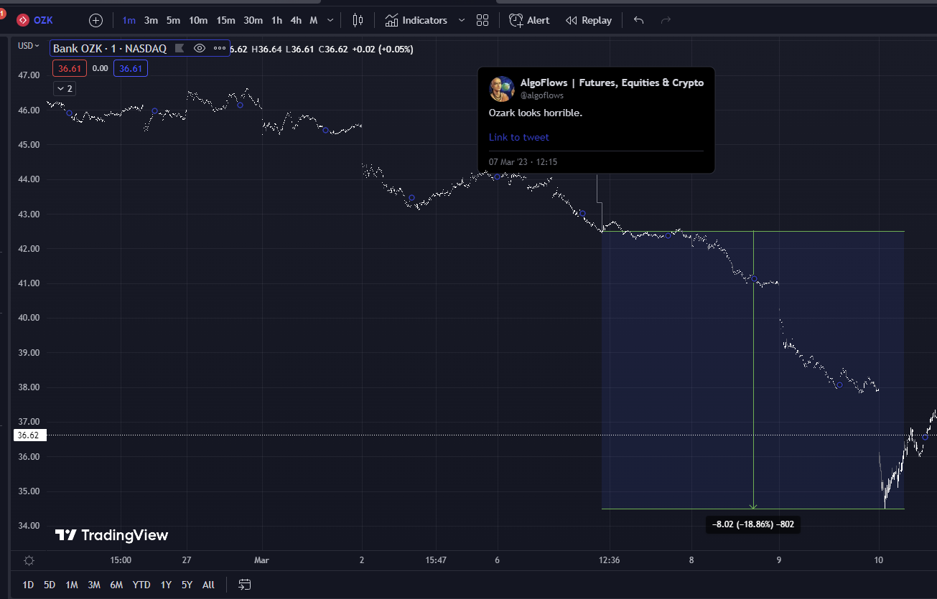Open the Go to date calendar icon
The image size is (937, 599).
click(x=245, y=585)
